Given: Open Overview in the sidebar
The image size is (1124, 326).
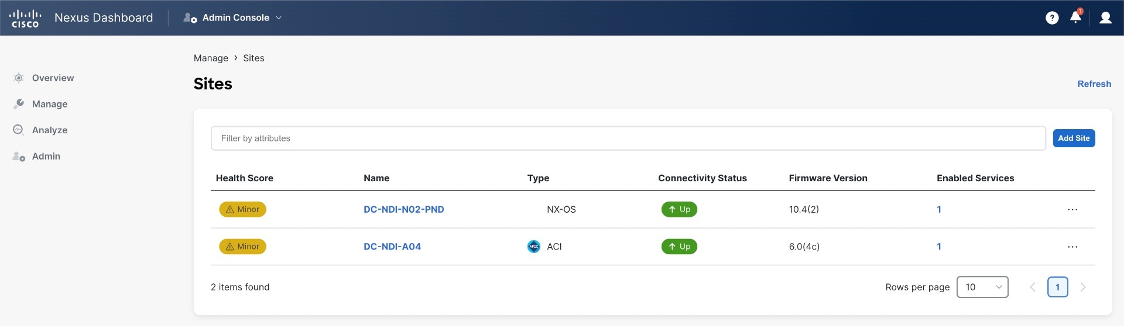Looking at the screenshot, I should tap(53, 78).
